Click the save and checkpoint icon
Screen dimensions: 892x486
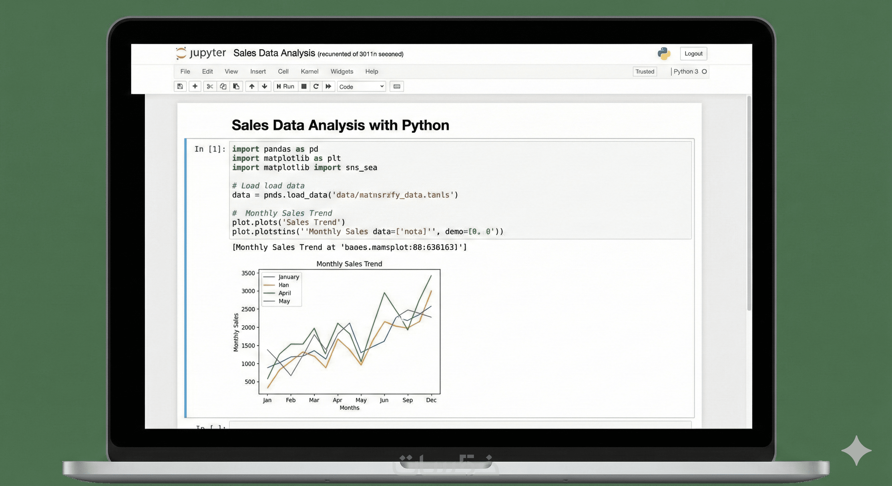180,86
